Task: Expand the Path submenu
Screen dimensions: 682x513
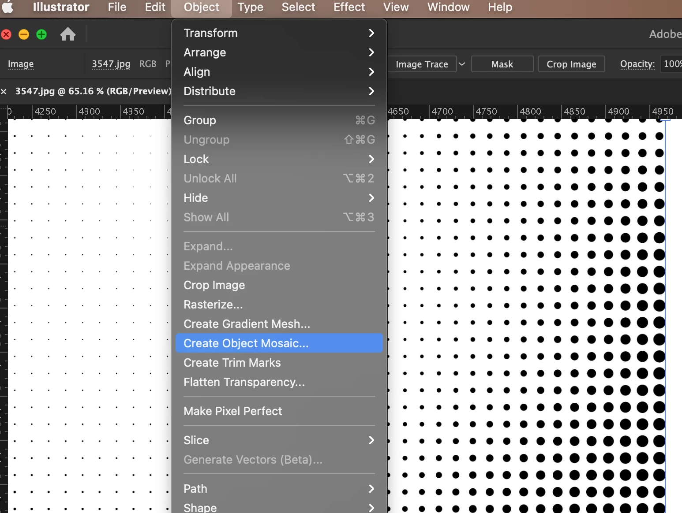Action: pos(279,489)
